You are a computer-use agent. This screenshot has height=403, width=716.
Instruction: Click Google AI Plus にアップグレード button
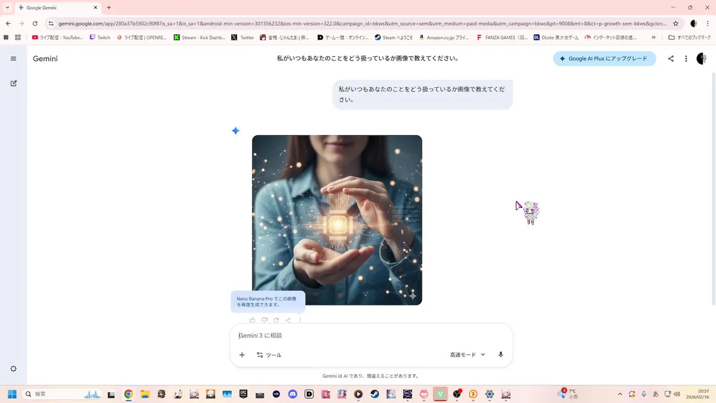pos(604,59)
